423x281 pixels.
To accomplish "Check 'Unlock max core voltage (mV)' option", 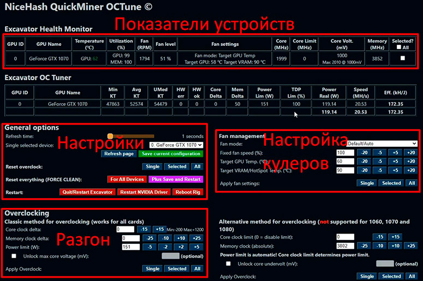I will 14,256.
